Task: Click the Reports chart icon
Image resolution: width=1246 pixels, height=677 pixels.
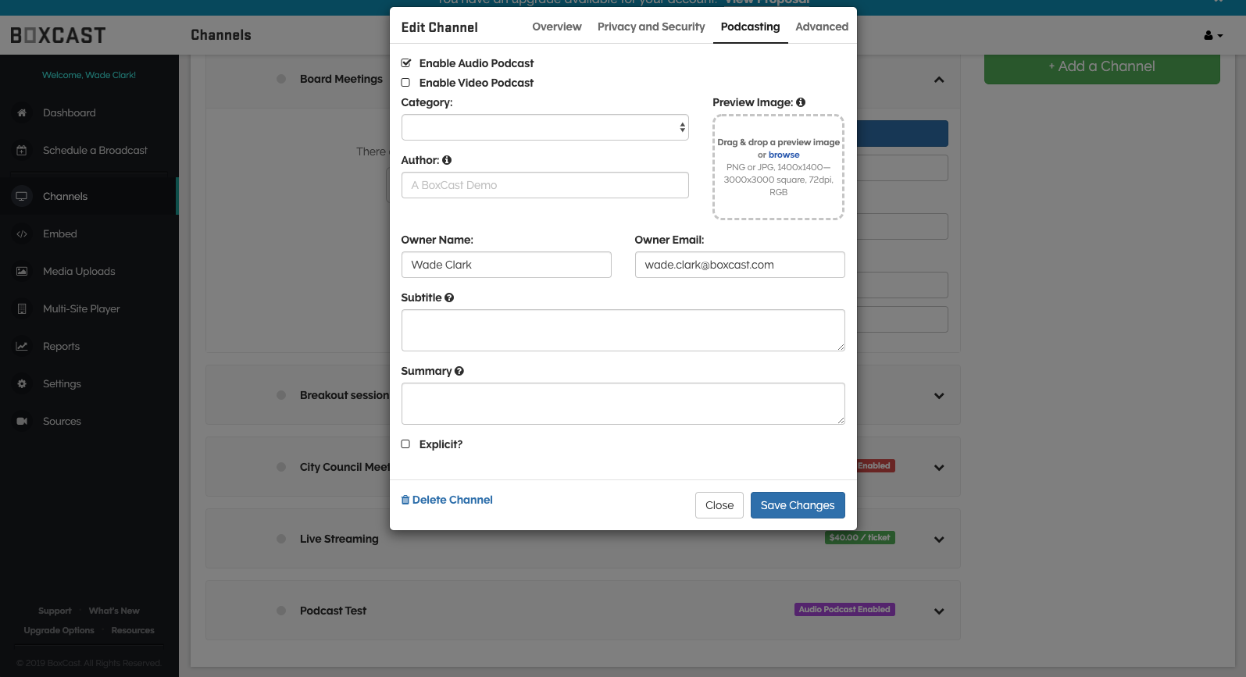Action: [22, 347]
